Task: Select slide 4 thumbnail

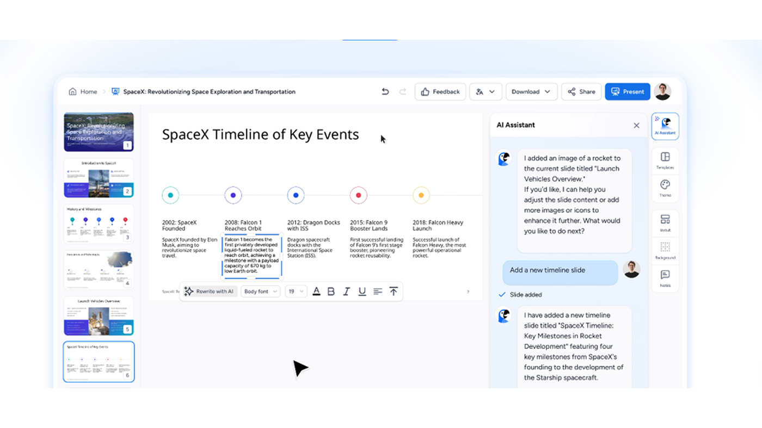Action: click(x=99, y=269)
